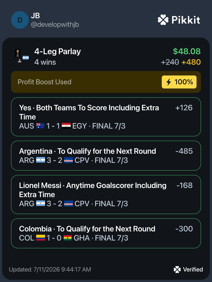
Task: Open Colombia To Qualify leg card
Action: pos(106,233)
